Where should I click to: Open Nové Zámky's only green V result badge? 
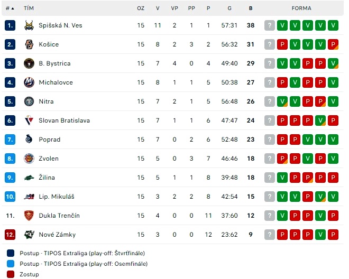(320, 235)
